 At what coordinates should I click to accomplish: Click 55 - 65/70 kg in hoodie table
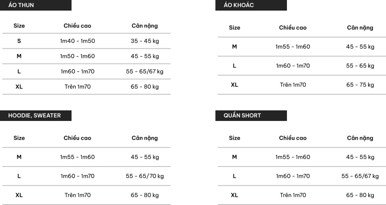[x=145, y=176]
